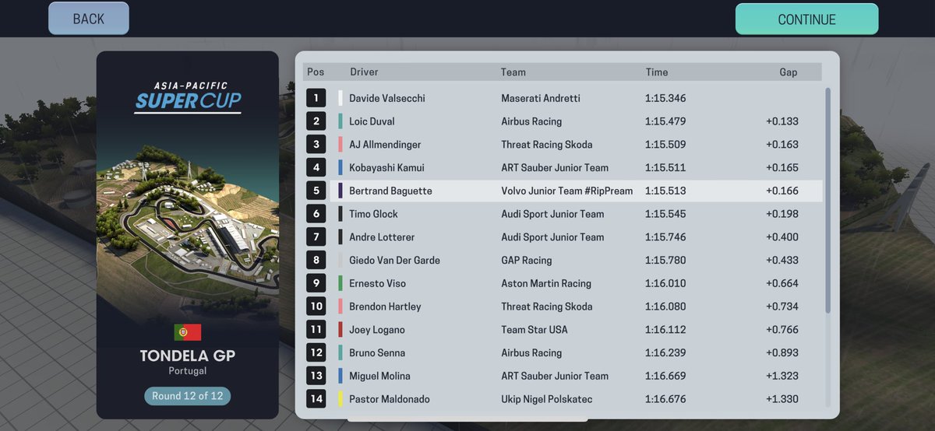Select position 6 number badge
The height and width of the screenshot is (431, 935).
pos(316,214)
